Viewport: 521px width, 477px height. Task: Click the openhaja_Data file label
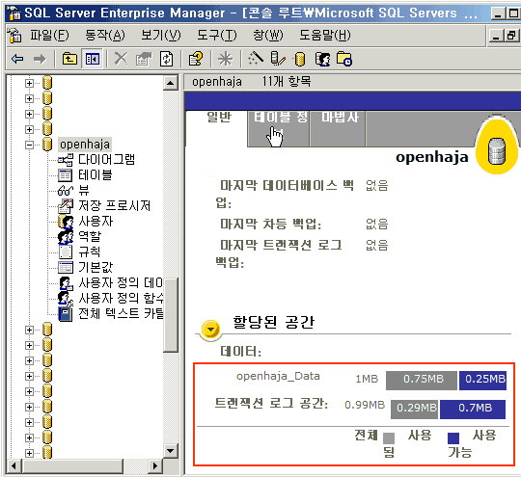click(x=278, y=377)
